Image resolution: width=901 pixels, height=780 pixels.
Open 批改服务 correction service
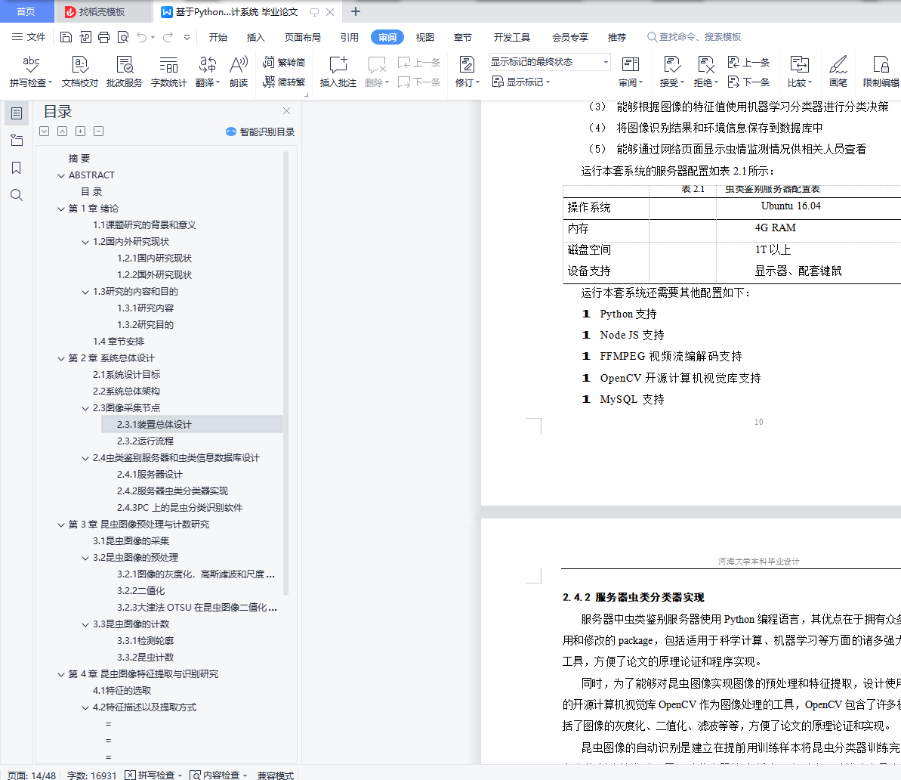coord(124,72)
